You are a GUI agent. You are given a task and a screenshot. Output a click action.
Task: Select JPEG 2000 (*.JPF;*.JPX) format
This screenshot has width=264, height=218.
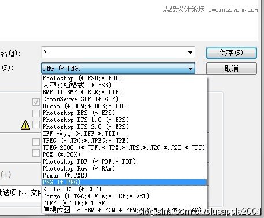124,147
